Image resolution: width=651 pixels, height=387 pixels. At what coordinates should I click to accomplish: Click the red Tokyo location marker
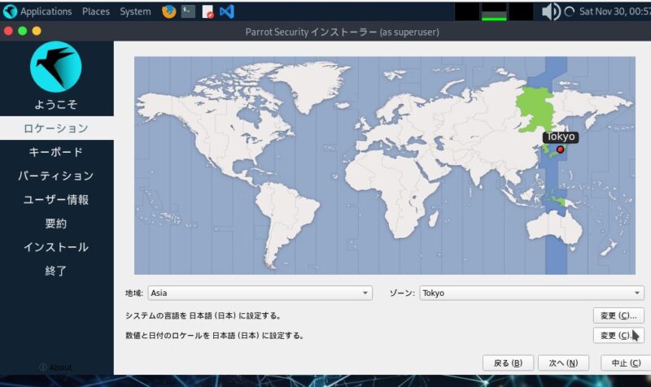pyautogui.click(x=560, y=150)
